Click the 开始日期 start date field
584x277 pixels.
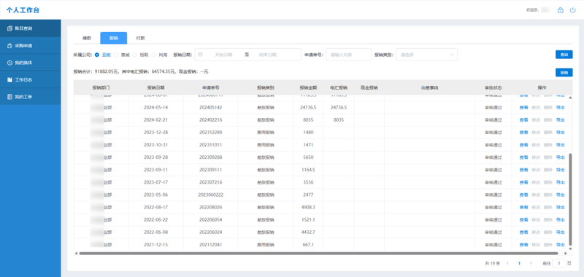(x=223, y=55)
